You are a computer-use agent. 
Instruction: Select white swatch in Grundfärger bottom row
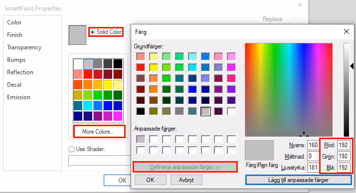tap(231, 111)
